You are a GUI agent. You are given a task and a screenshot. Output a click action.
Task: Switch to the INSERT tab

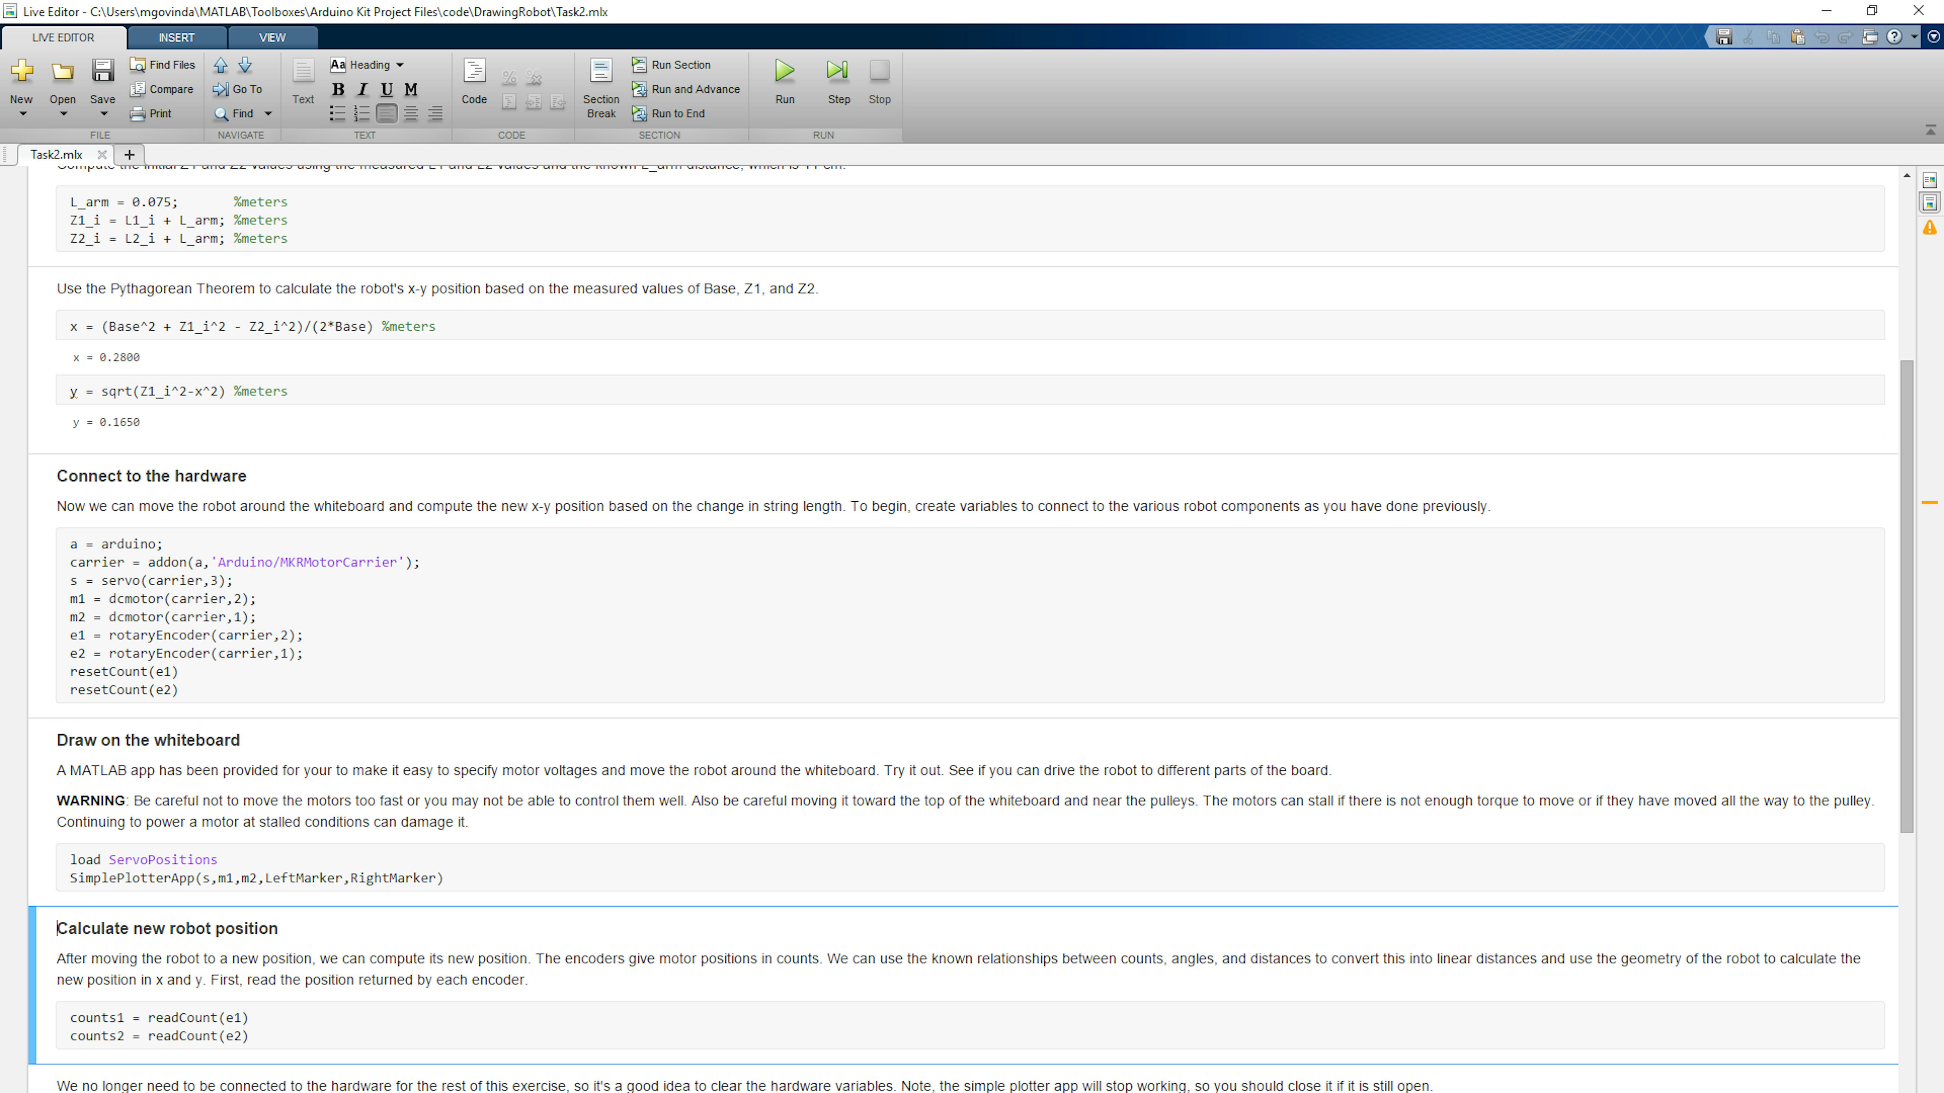177,38
